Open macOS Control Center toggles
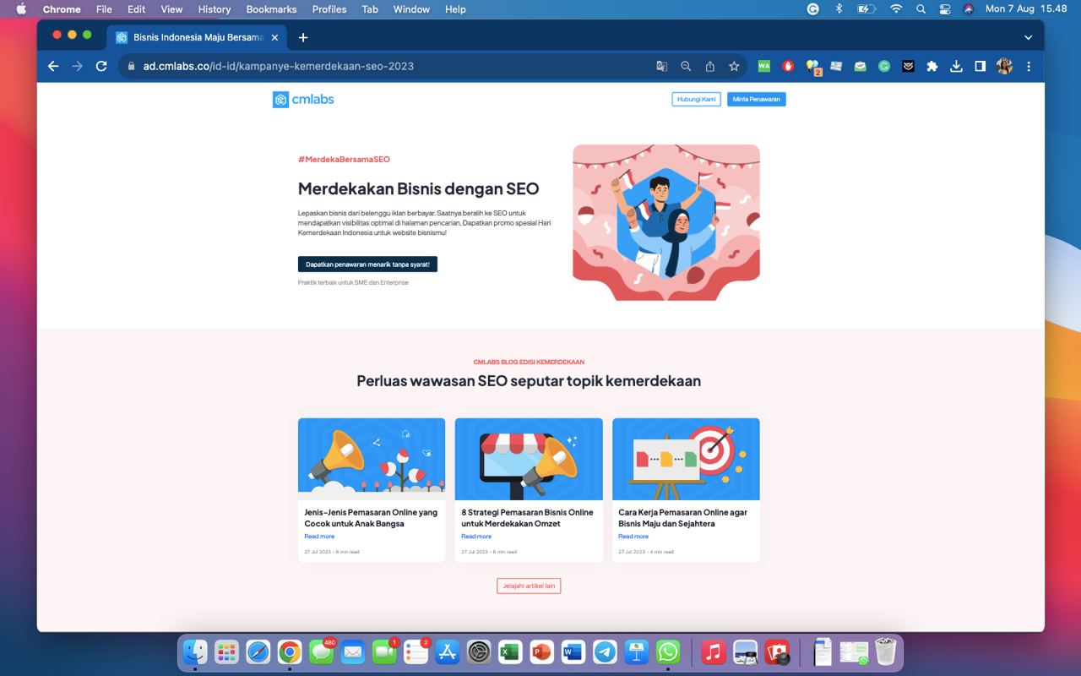Image resolution: width=1081 pixels, height=676 pixels. click(x=945, y=9)
